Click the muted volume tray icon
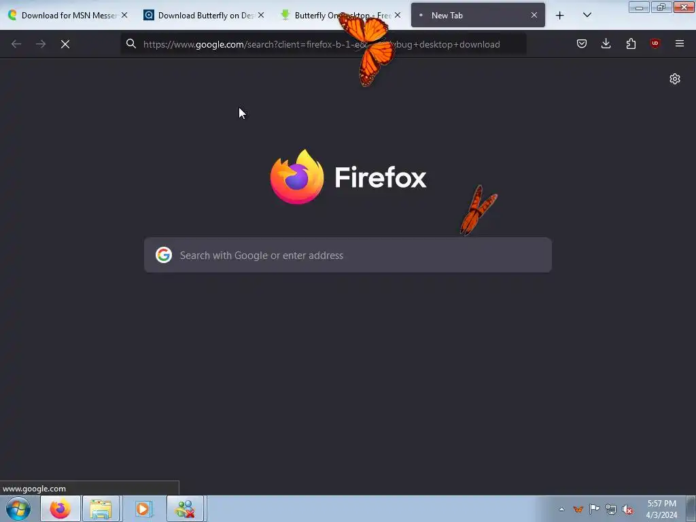This screenshot has height=522, width=696. pos(627,509)
